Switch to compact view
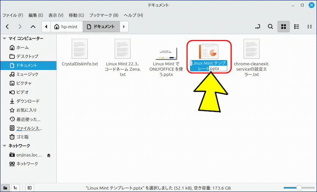The width and height of the screenshot is (317, 192). (309, 26)
